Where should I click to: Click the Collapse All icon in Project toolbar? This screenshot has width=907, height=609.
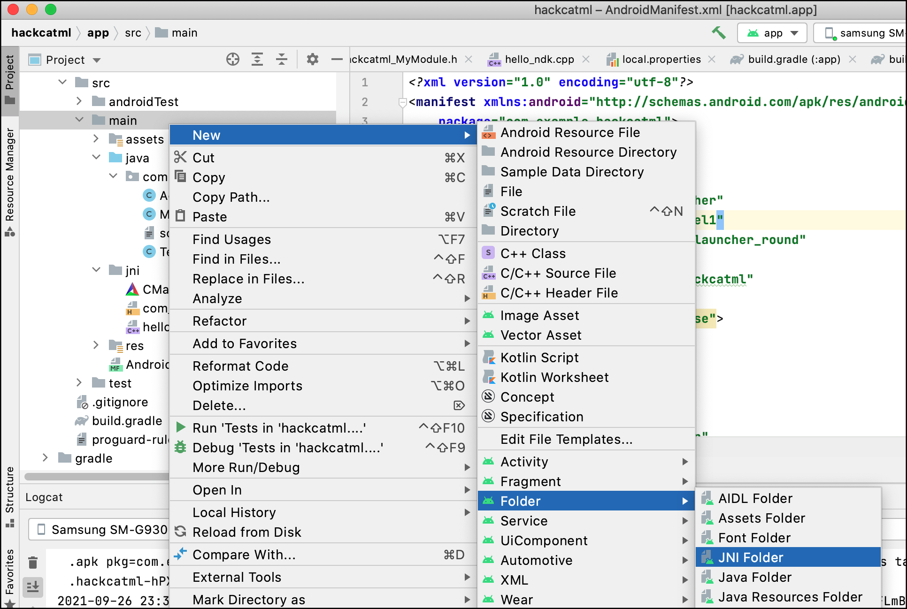(282, 60)
